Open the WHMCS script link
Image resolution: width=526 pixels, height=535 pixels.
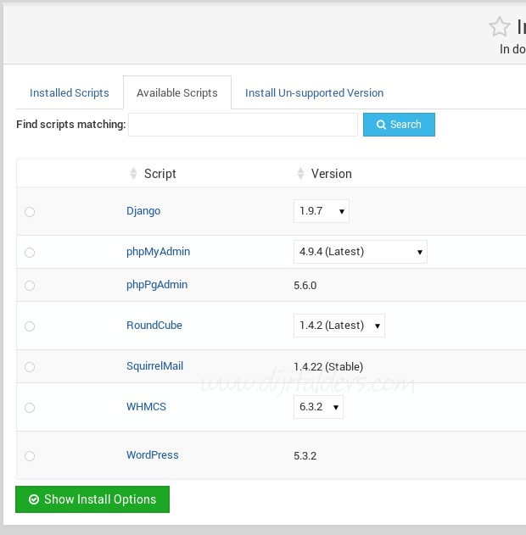tap(146, 407)
